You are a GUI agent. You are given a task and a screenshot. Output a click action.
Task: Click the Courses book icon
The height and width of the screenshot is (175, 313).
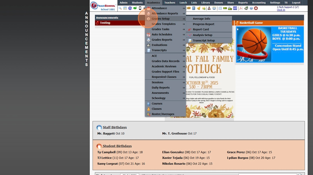148,104
